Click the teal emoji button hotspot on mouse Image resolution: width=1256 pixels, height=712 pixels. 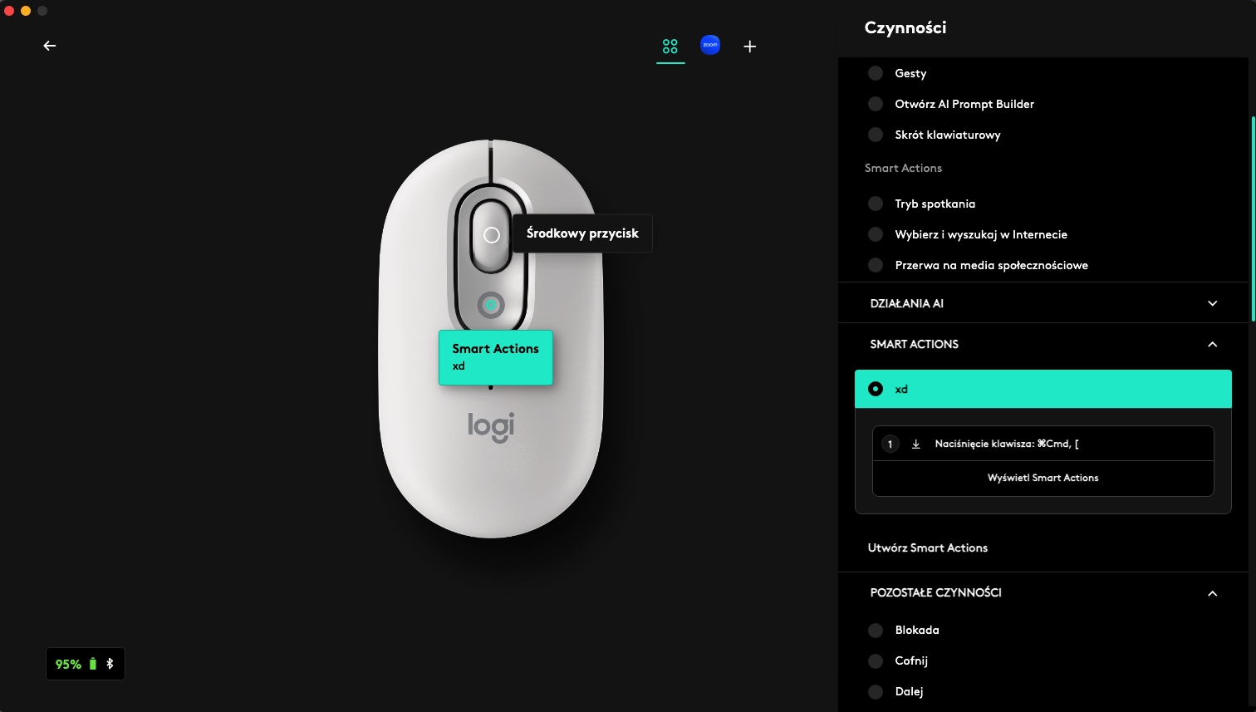pos(491,305)
